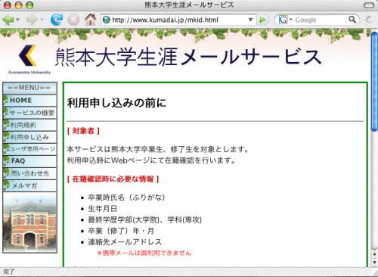Click the Google search input field
Image resolution: width=378 pixels, height=277 pixels.
point(320,20)
